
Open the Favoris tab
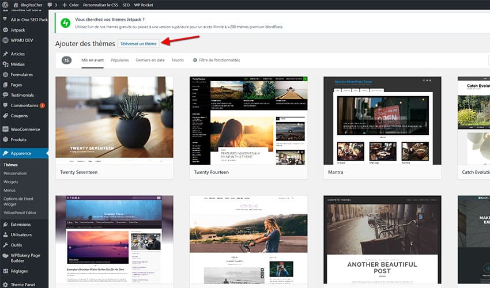[178, 60]
